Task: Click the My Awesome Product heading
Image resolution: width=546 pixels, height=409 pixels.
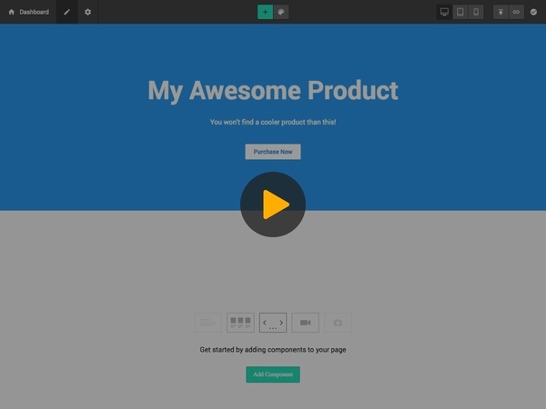Action: 273,91
